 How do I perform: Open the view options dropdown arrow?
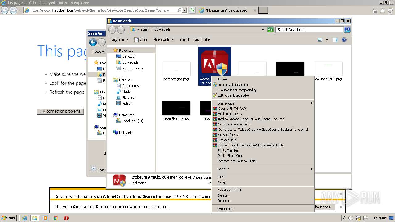[327, 40]
